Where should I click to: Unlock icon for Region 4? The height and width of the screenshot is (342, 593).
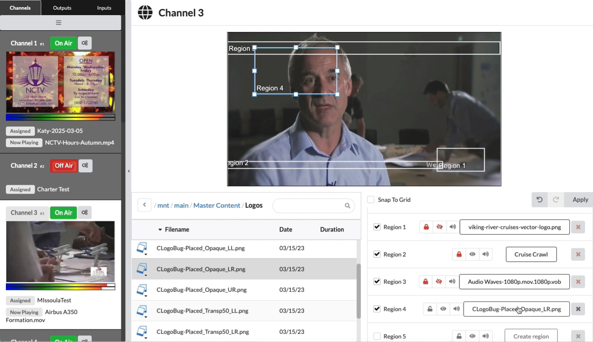coord(430,309)
